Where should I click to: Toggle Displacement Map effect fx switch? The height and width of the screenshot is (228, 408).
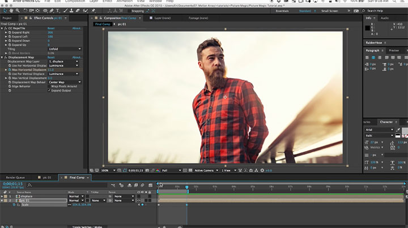(6, 57)
